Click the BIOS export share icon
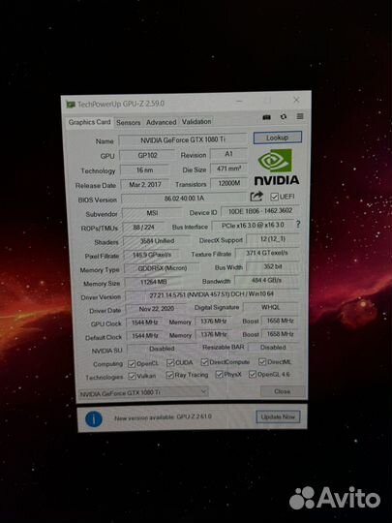This screenshot has width=392, height=523. tap(256, 197)
